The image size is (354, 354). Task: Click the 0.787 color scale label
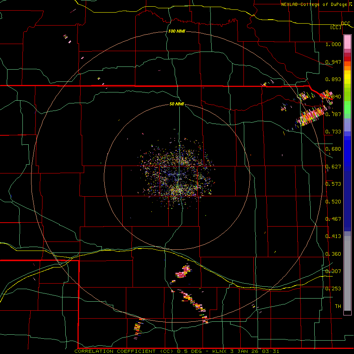(333, 114)
